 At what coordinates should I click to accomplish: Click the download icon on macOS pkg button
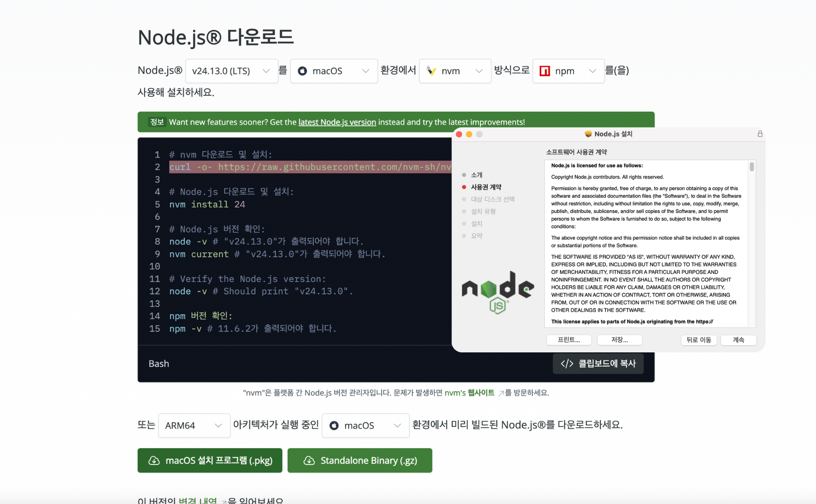click(154, 460)
